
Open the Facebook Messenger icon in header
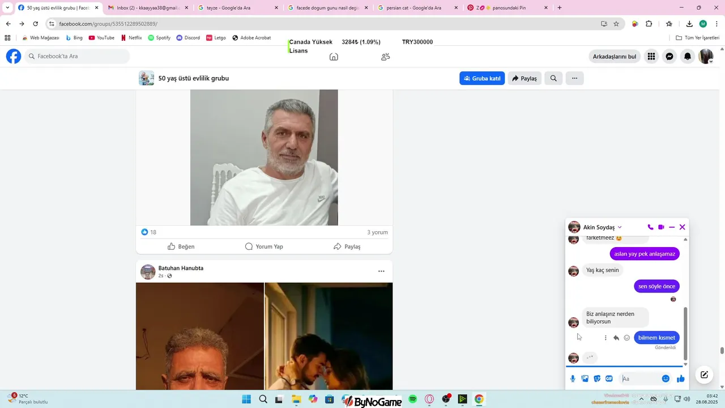pos(669,57)
